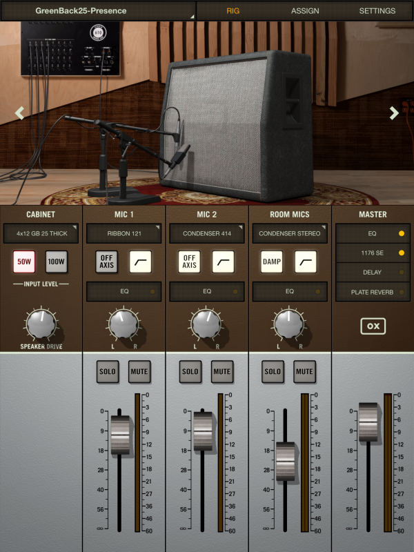414x552 pixels.
Task: Solo the Room Mics channel
Action: (x=273, y=371)
